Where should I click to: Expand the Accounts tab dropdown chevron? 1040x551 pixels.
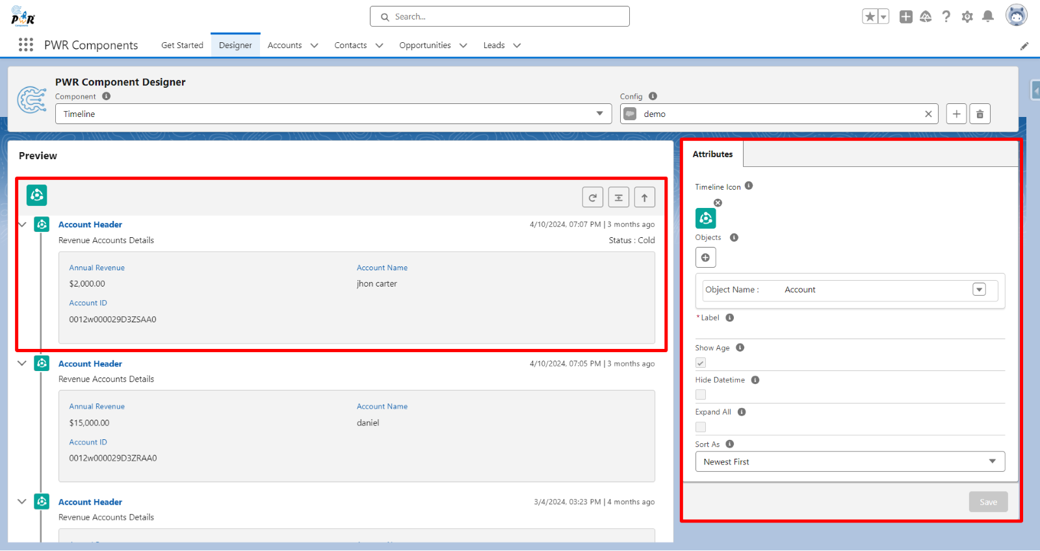pyautogui.click(x=315, y=45)
